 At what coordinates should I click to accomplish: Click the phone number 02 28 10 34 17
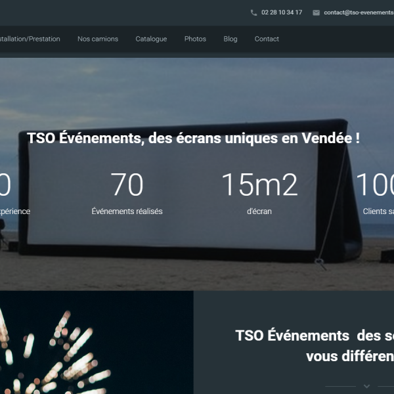282,12
